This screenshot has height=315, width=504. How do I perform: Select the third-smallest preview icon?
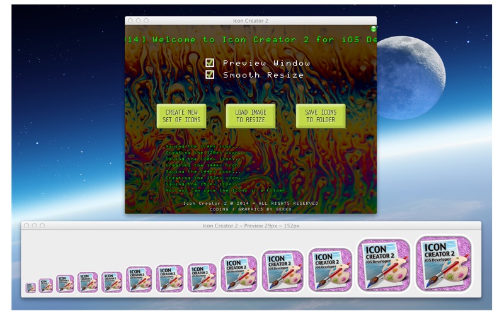66,283
